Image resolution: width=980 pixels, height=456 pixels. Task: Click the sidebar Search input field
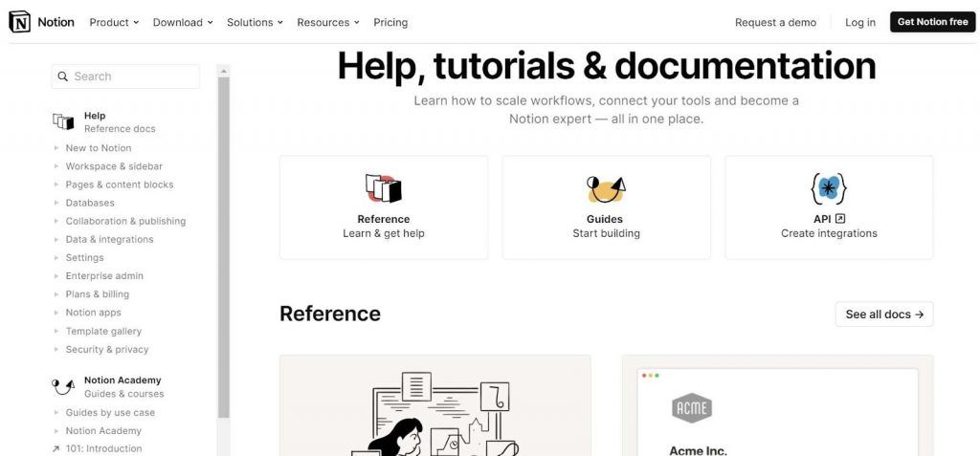[x=125, y=76]
